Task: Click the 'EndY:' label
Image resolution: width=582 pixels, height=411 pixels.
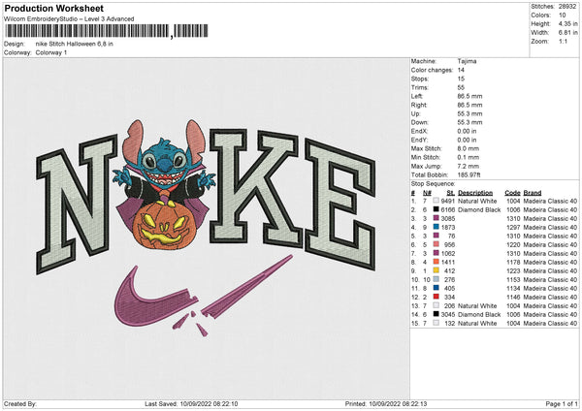Action: point(419,140)
